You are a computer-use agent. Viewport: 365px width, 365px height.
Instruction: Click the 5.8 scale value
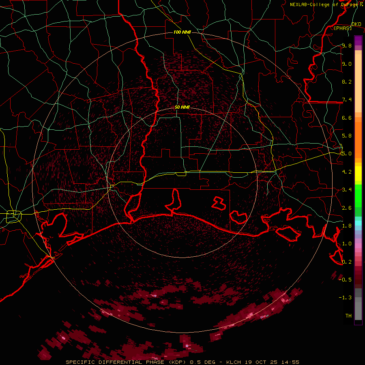tap(347, 136)
